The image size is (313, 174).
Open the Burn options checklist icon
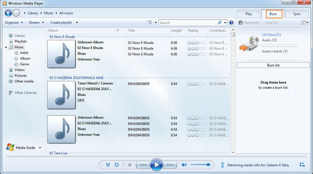click(303, 22)
